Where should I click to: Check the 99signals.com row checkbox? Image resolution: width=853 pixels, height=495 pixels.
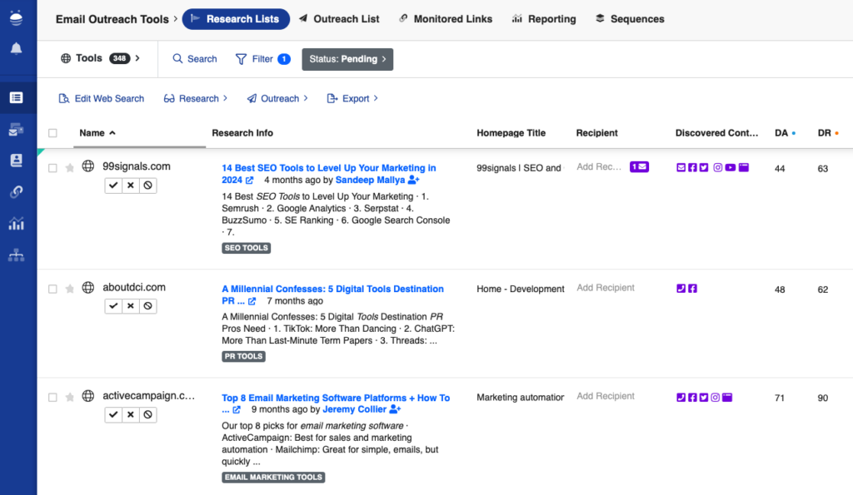[x=53, y=167]
